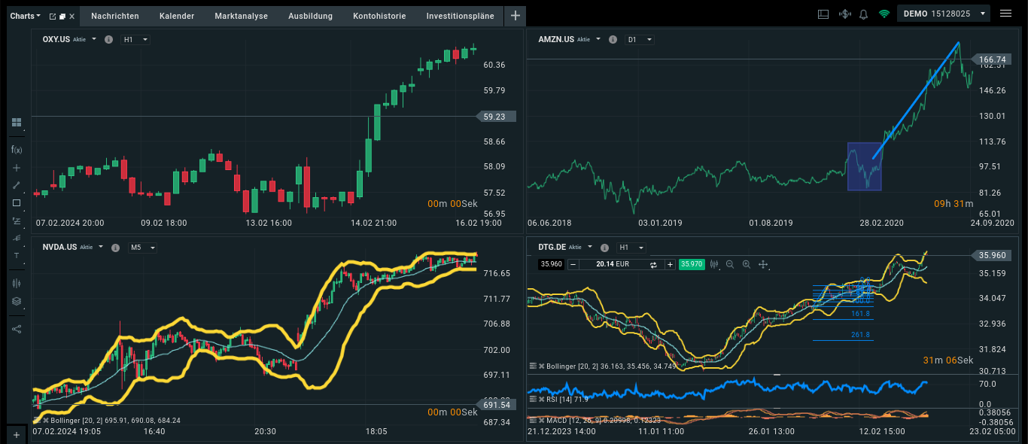
Task: Increase DTG.DE order volume
Action: coord(670,264)
